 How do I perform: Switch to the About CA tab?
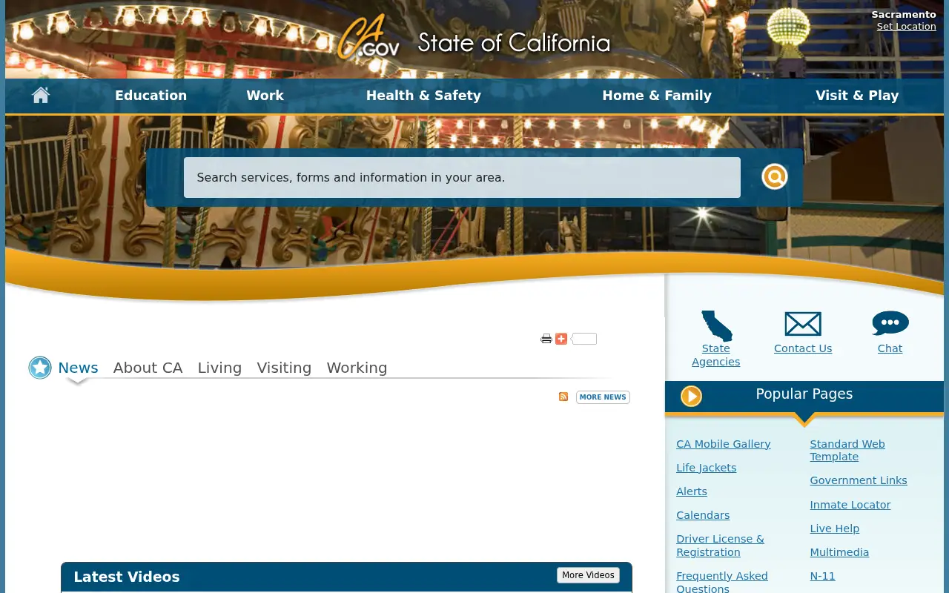pos(148,368)
